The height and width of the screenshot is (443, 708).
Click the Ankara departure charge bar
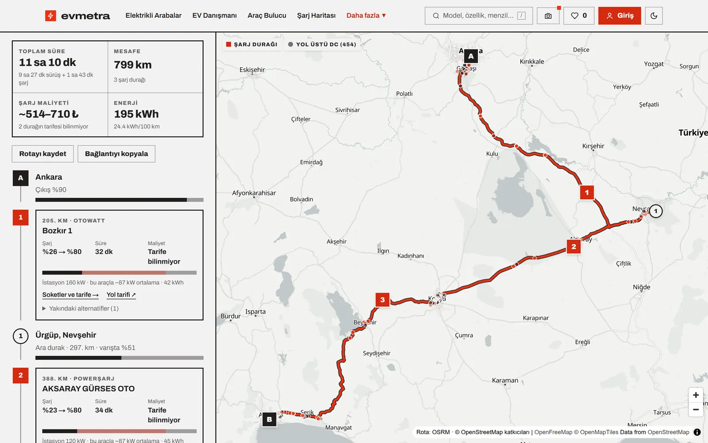pos(119,200)
